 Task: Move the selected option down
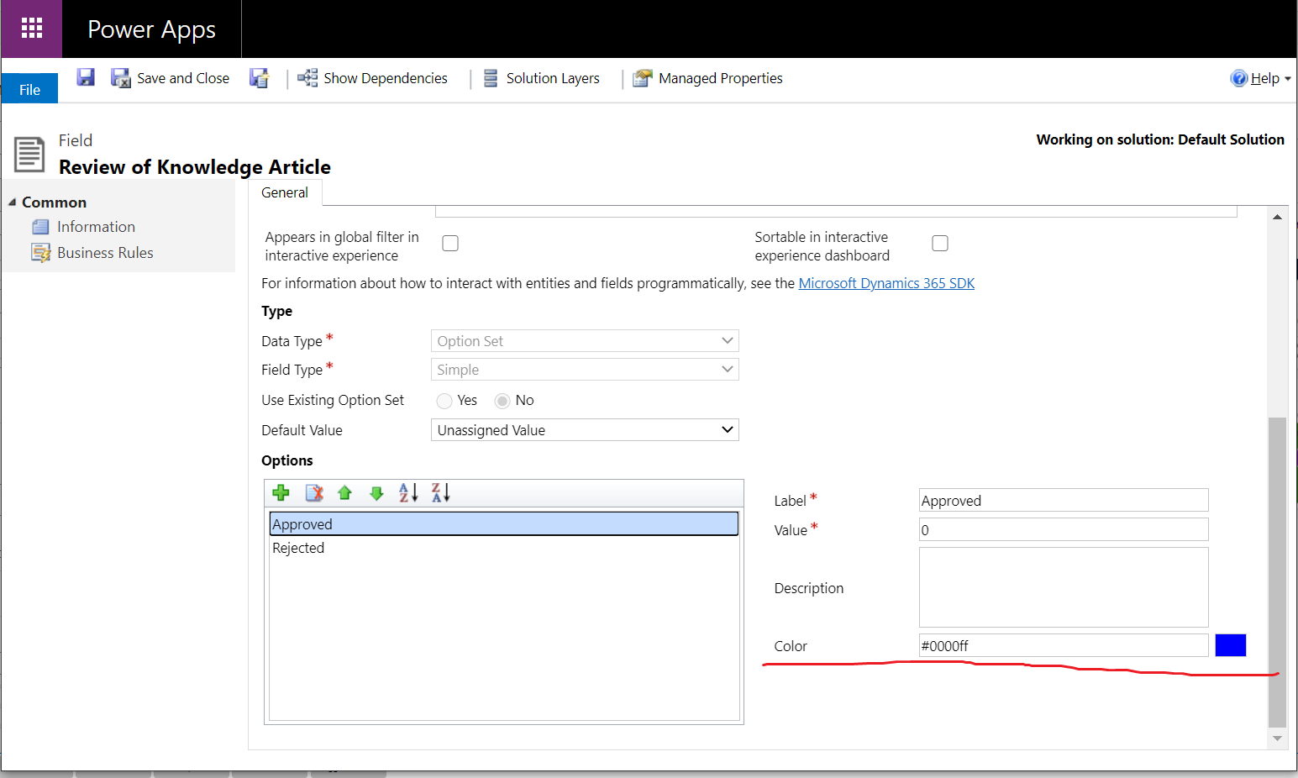(x=376, y=493)
